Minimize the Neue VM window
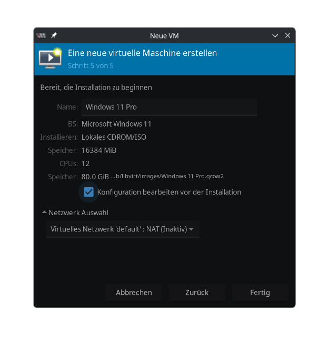The width and height of the screenshot is (329, 348). coord(275,35)
